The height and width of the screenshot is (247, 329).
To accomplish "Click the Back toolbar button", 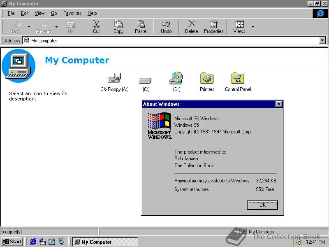I will click(x=16, y=27).
